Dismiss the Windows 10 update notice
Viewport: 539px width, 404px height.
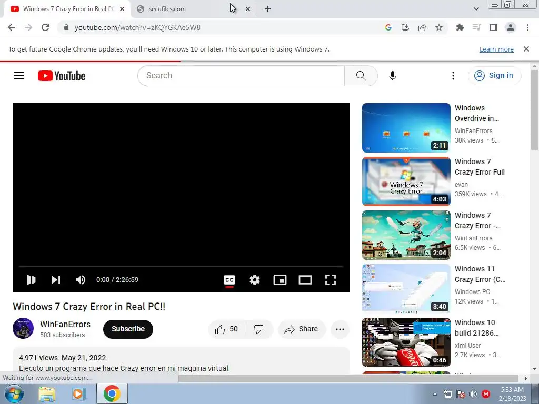(x=526, y=49)
